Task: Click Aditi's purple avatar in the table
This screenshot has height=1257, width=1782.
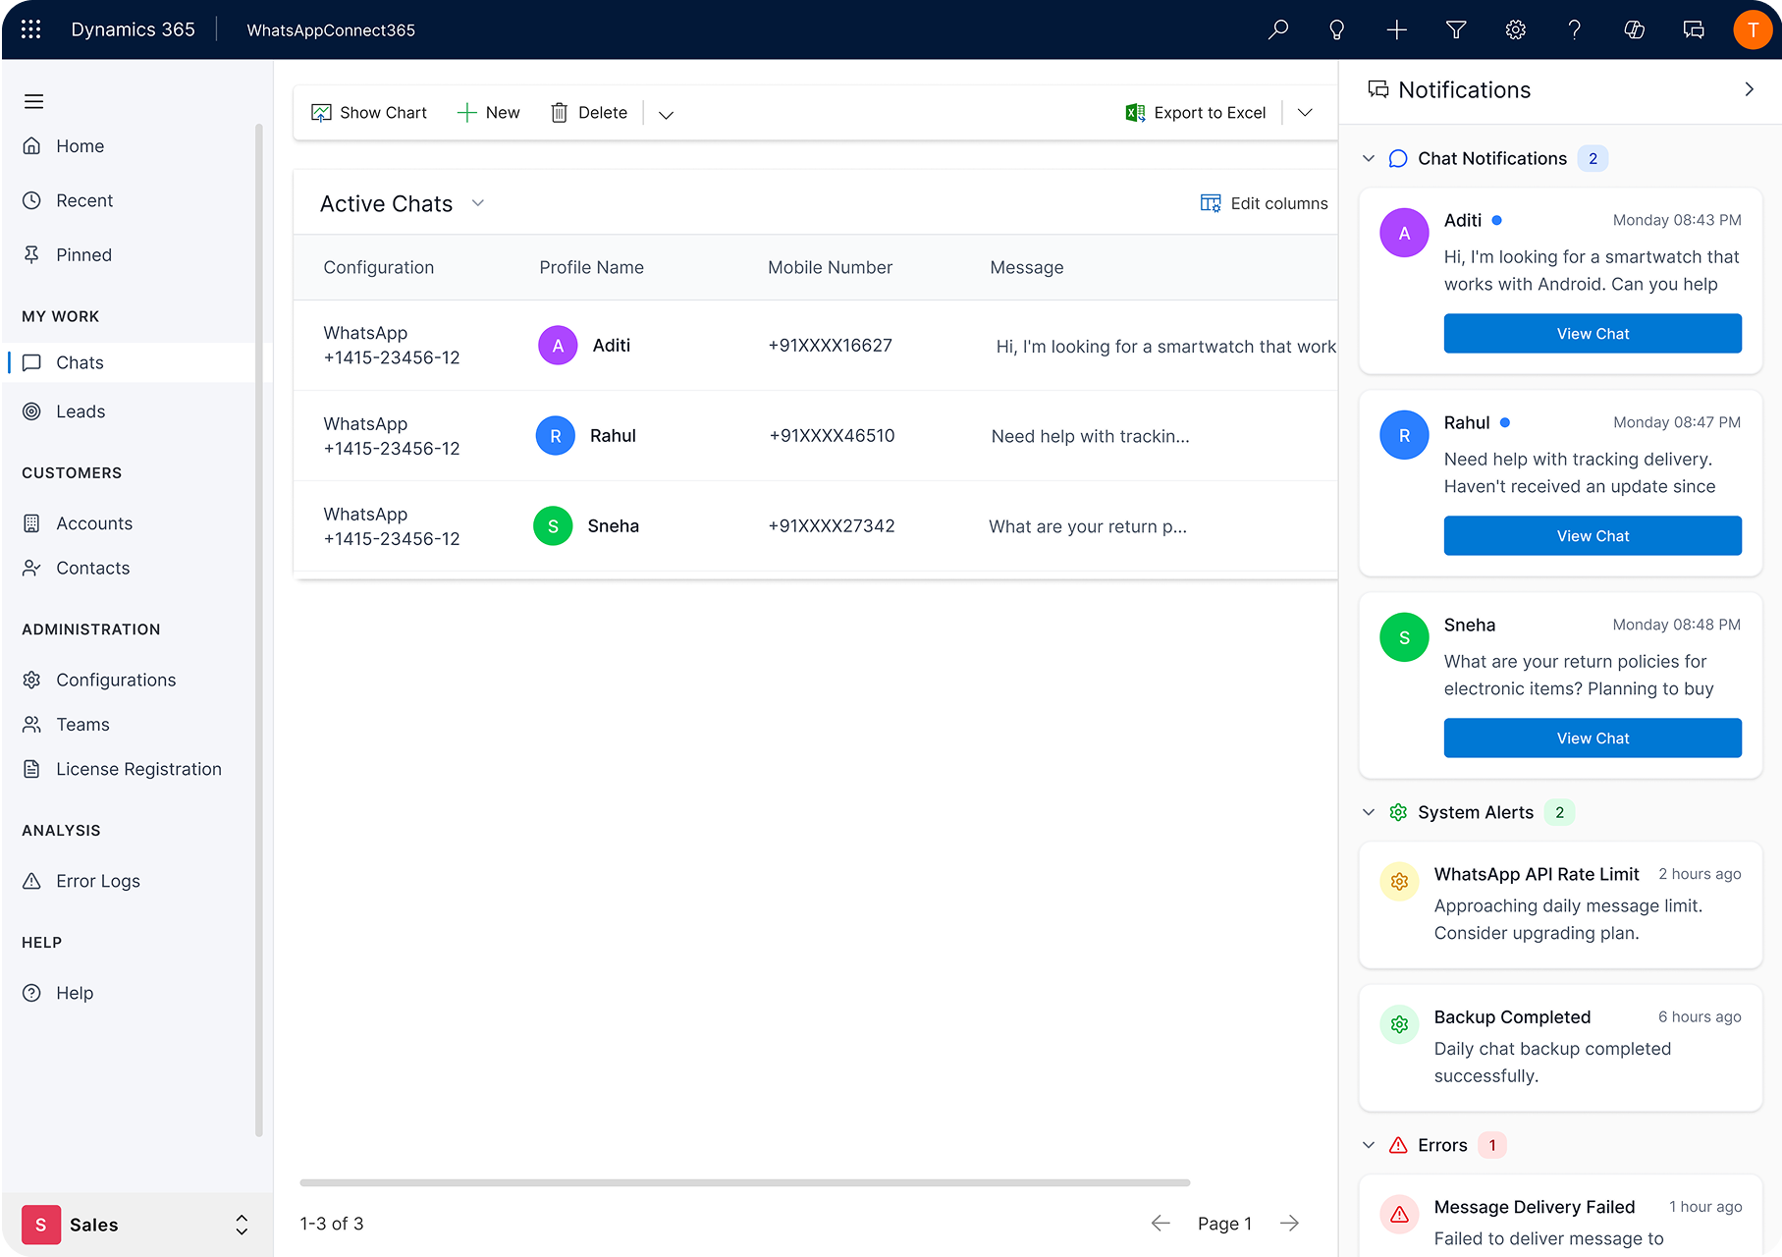Action: tap(558, 346)
